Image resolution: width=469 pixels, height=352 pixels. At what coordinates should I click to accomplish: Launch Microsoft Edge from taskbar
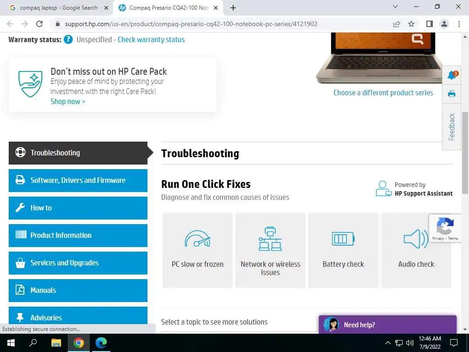pyautogui.click(x=101, y=343)
